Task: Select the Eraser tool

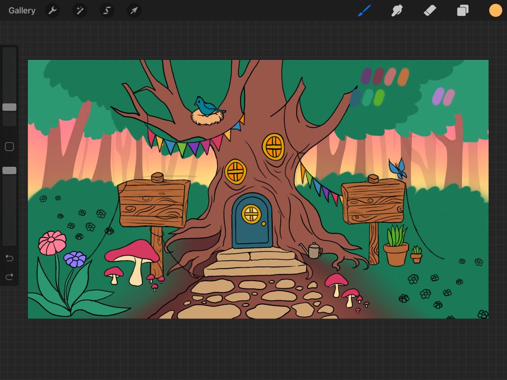Action: point(430,10)
